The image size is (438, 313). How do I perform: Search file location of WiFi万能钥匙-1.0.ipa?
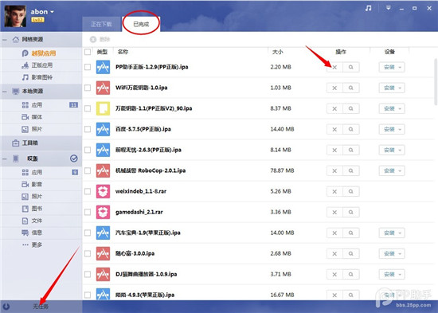[351, 88]
